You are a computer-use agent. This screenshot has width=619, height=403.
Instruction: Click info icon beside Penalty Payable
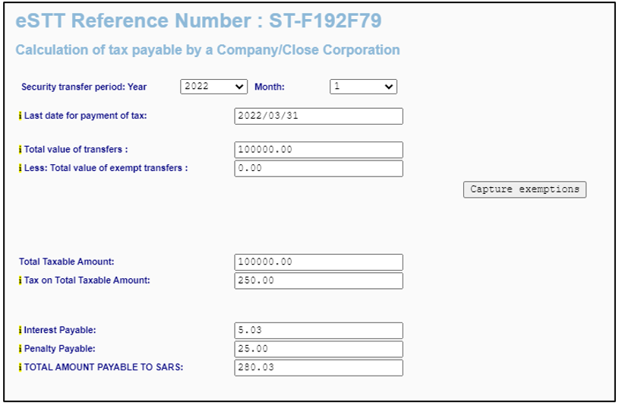21,348
